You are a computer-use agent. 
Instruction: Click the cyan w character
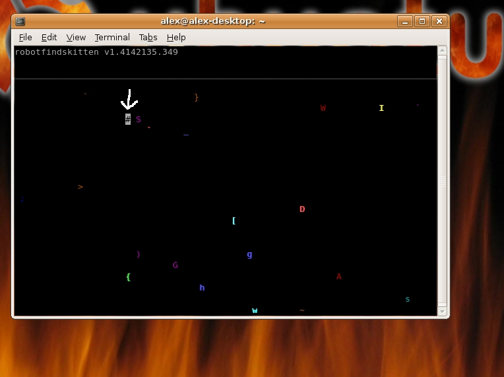(x=255, y=310)
